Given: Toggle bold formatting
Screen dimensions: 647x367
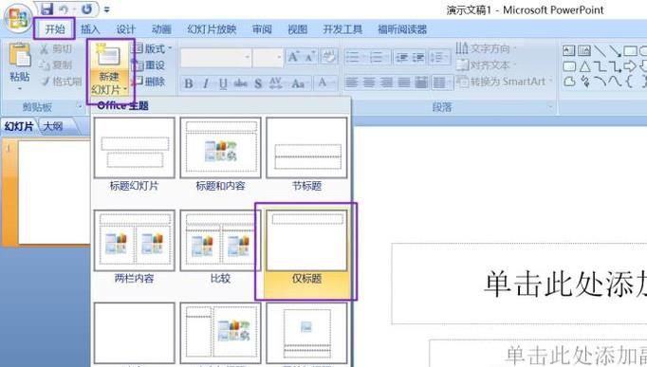Looking at the screenshot, I should pos(189,83).
